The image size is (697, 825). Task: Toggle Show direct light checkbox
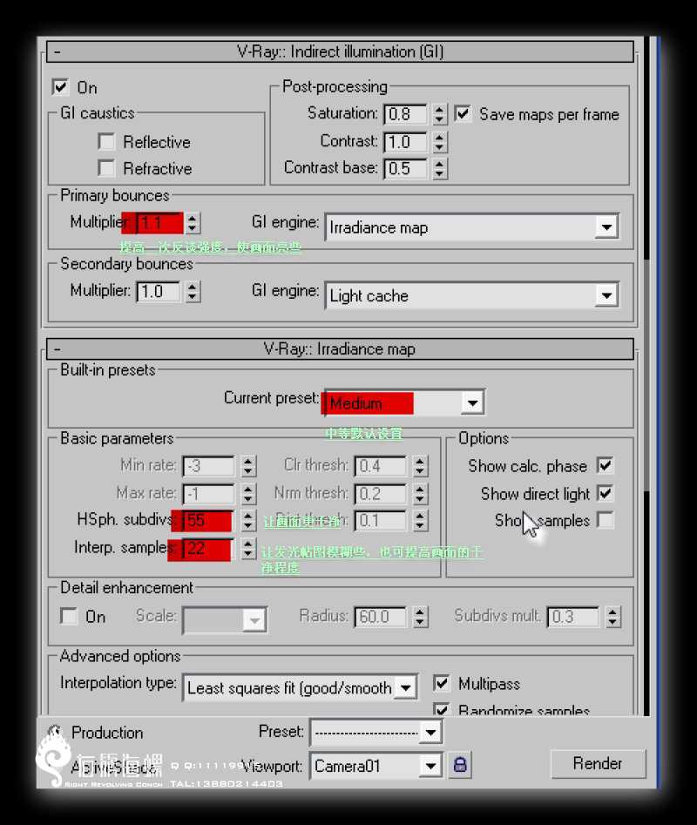point(606,494)
